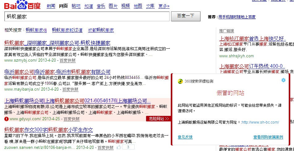The height and width of the screenshot is (151, 294).
Task: Open 百度快照 for www.mayibanjia.cn result
Action: 70,89
